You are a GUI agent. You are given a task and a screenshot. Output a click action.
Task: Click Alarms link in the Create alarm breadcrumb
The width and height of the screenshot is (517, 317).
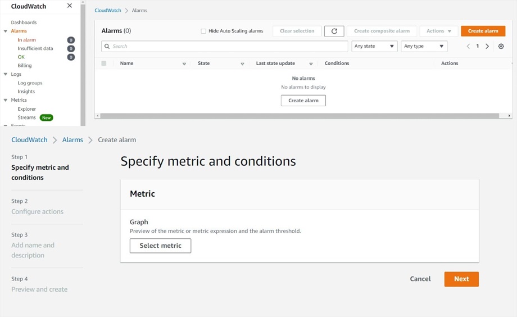(72, 140)
